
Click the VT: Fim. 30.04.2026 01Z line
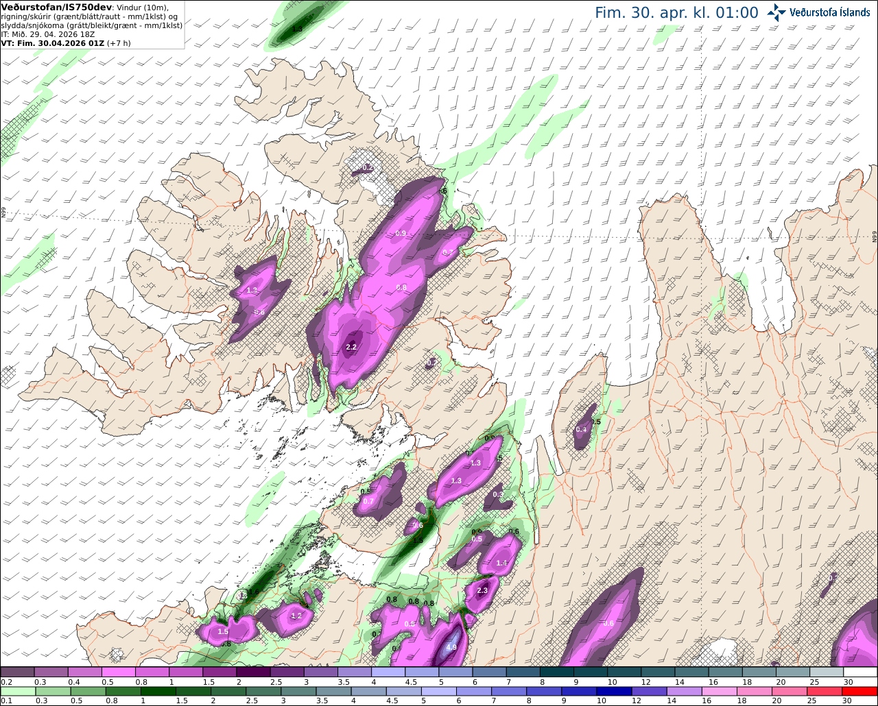(x=66, y=42)
